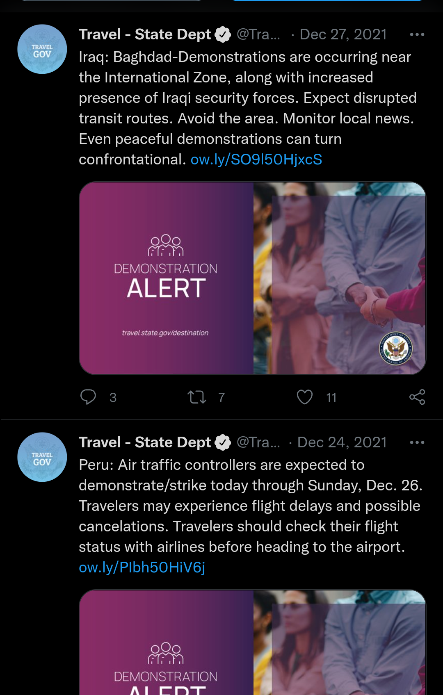Open Travel Gov avatar on Iraq tweet
Image resolution: width=443 pixels, height=695 pixels.
click(x=42, y=49)
